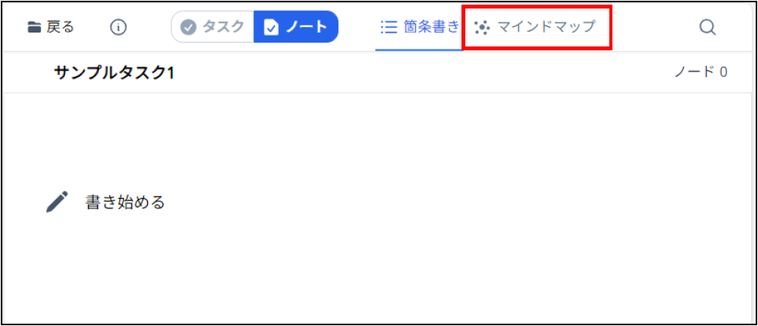Click the サンプルタスク1 title

coord(115,73)
